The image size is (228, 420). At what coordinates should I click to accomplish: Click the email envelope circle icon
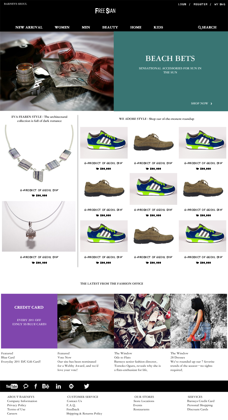(71, 386)
